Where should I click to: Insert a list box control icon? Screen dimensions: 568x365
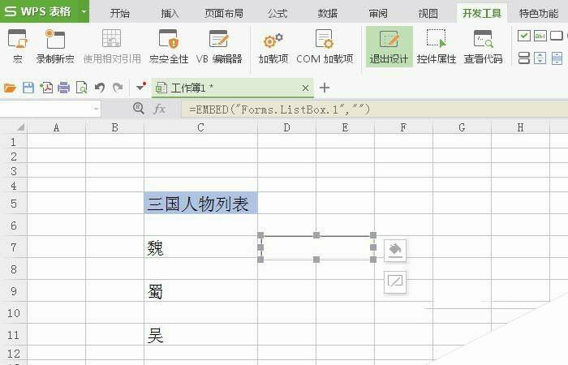pos(524,58)
